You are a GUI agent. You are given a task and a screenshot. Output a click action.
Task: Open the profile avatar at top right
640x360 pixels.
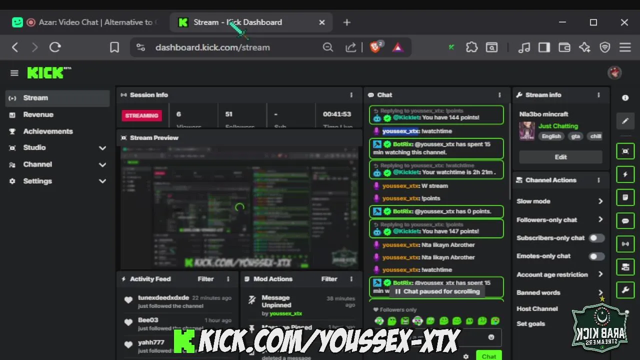click(614, 73)
